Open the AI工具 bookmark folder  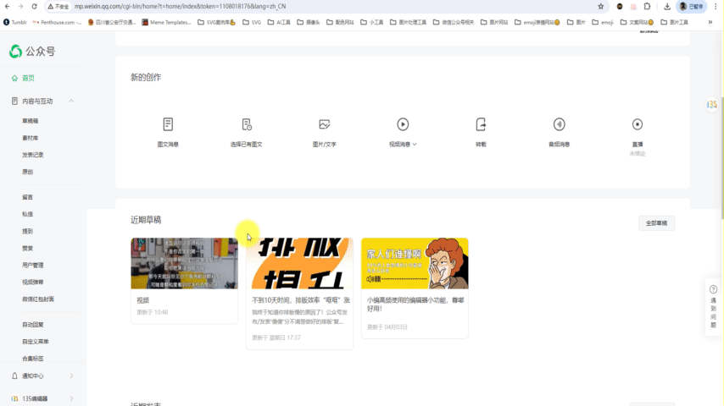(x=280, y=22)
